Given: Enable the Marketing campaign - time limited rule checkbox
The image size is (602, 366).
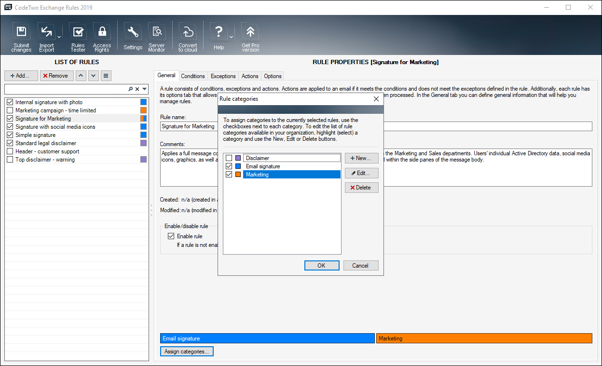Looking at the screenshot, I should point(10,110).
